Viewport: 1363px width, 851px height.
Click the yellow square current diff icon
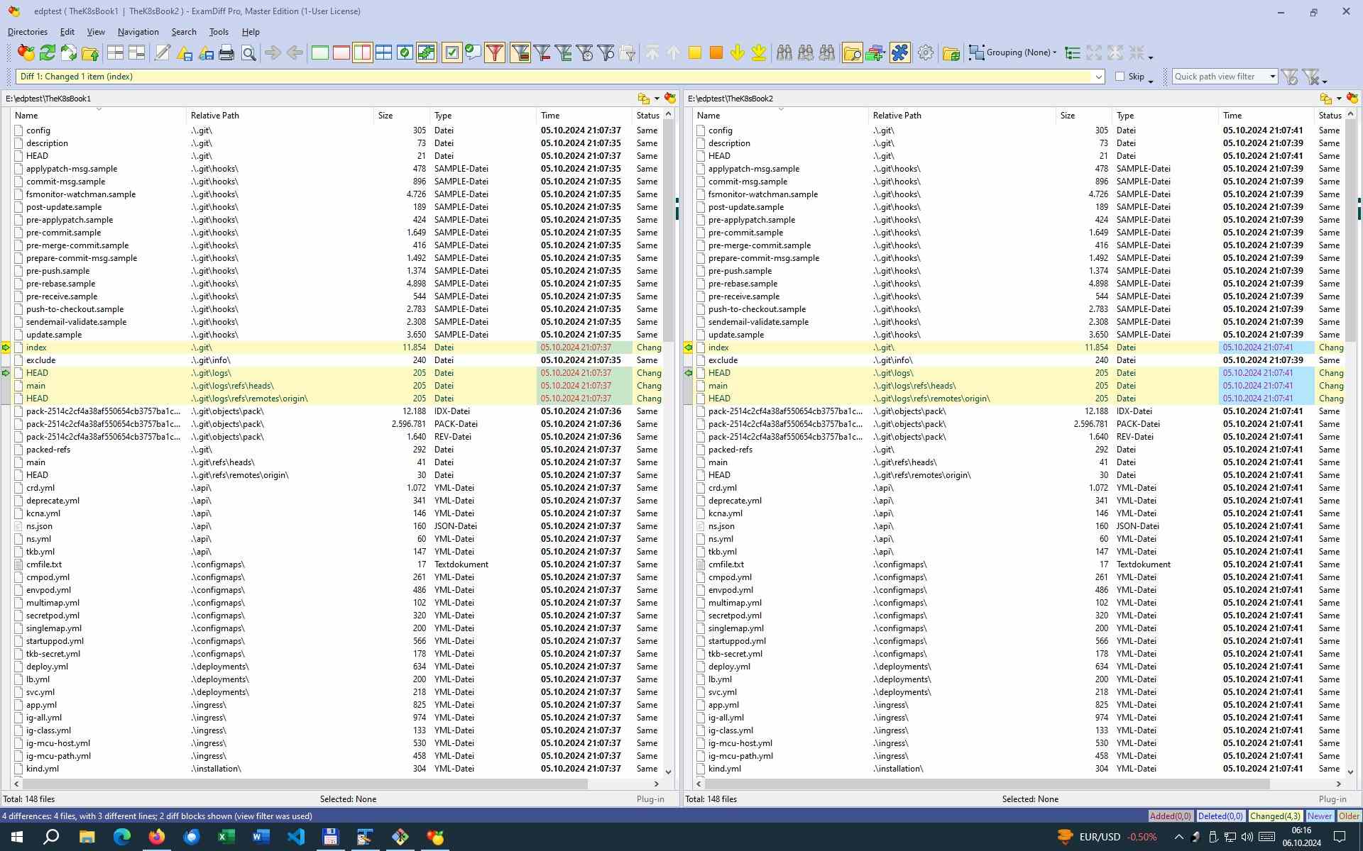click(x=695, y=52)
